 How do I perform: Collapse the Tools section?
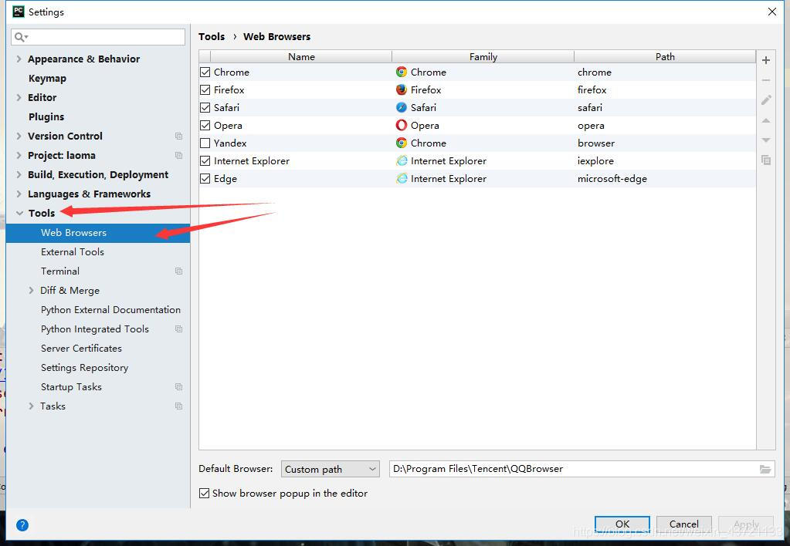pos(19,214)
